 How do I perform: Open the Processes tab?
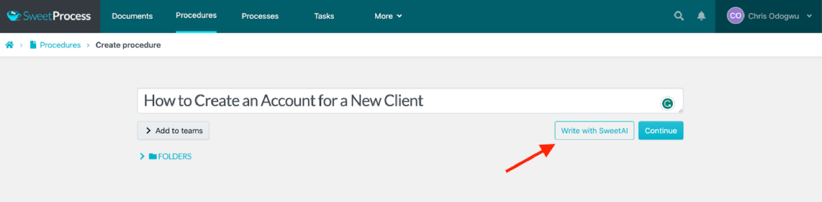[x=260, y=16]
